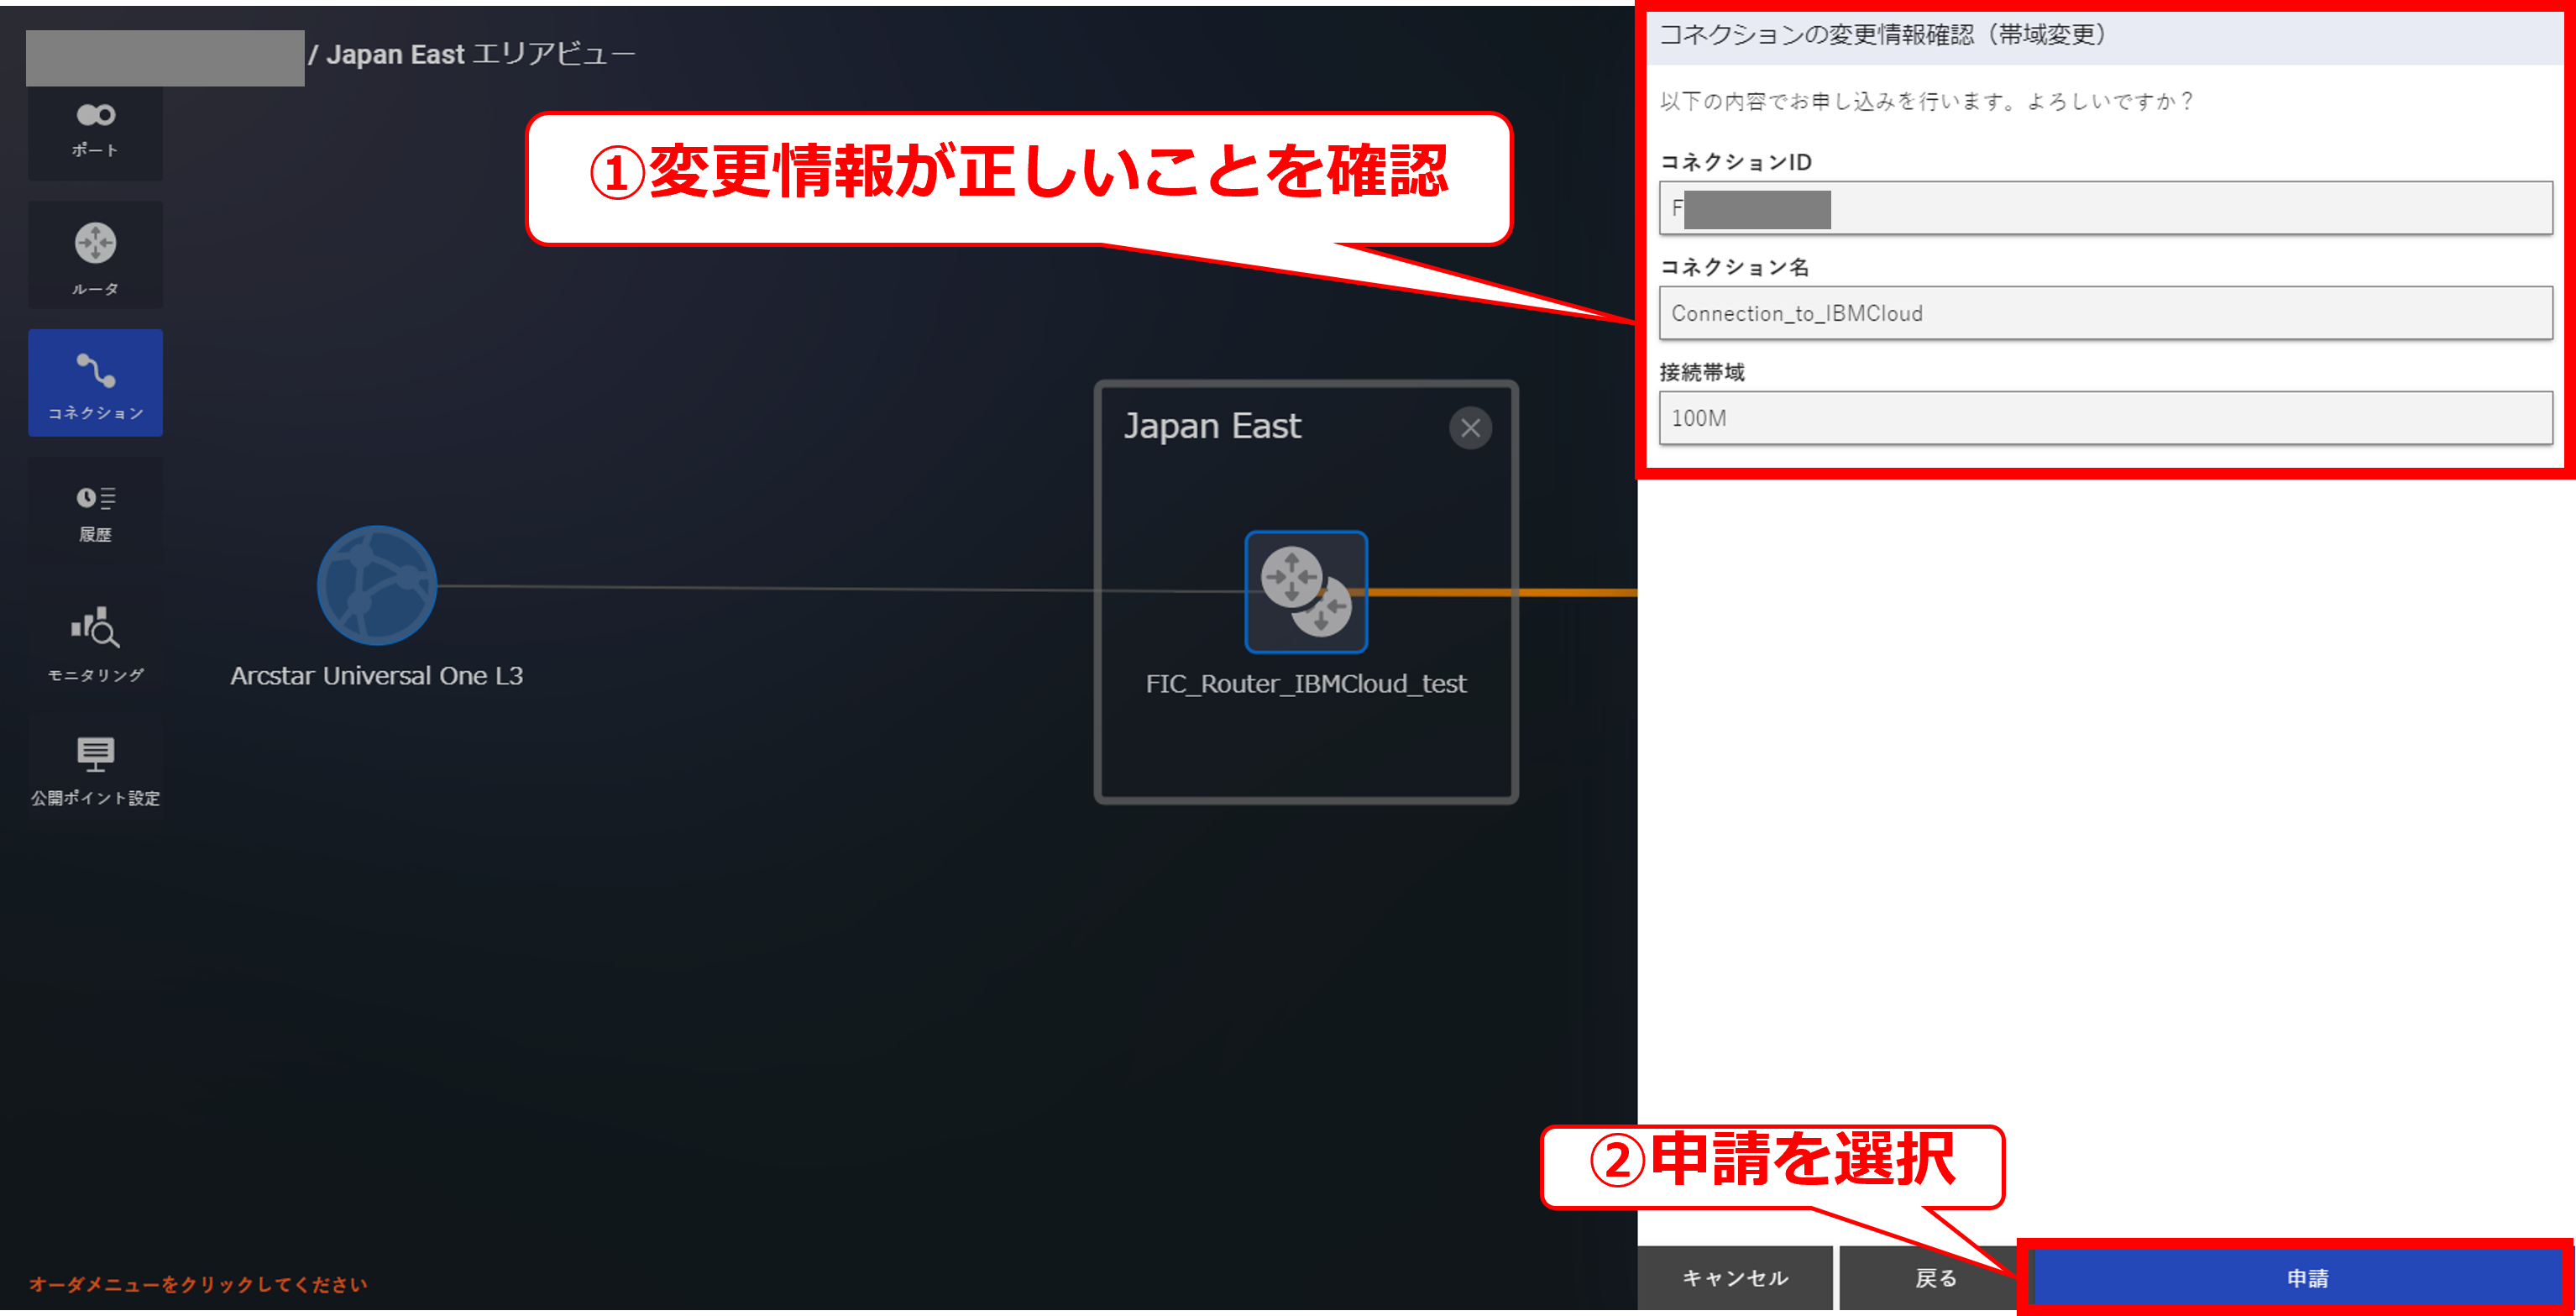Viewport: 2576px width, 1316px height.
Task: Click the 接続帯域 field showing 100M
Action: pyautogui.click(x=2104, y=418)
